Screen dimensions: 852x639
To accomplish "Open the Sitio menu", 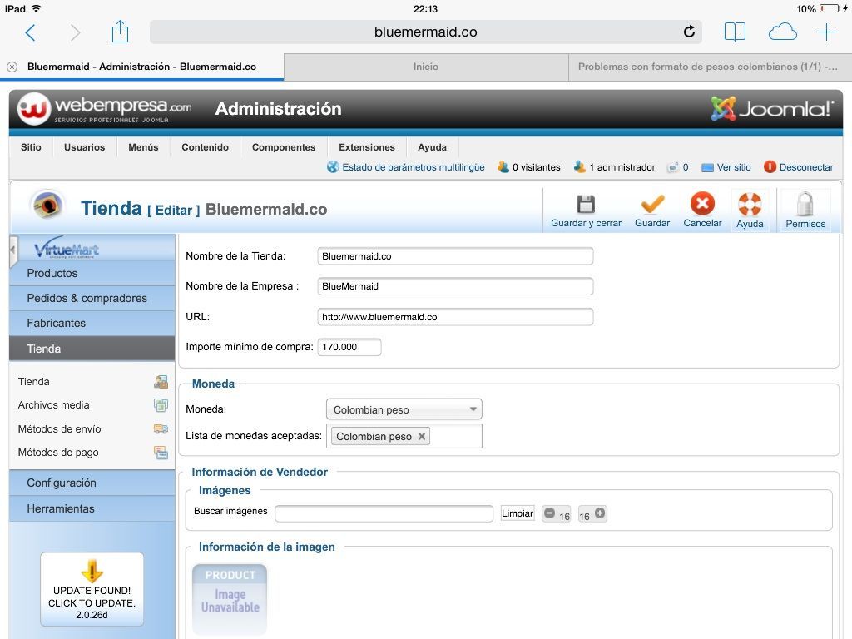I will pyautogui.click(x=31, y=147).
